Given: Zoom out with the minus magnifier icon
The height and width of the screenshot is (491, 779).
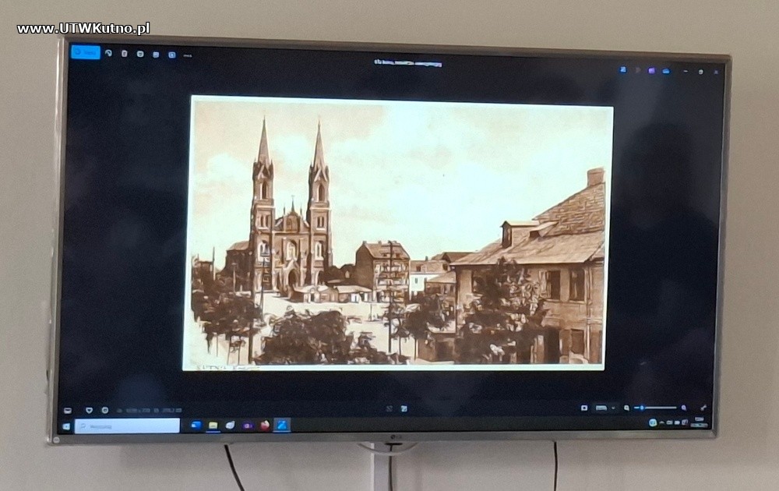Looking at the screenshot, I should point(626,408).
